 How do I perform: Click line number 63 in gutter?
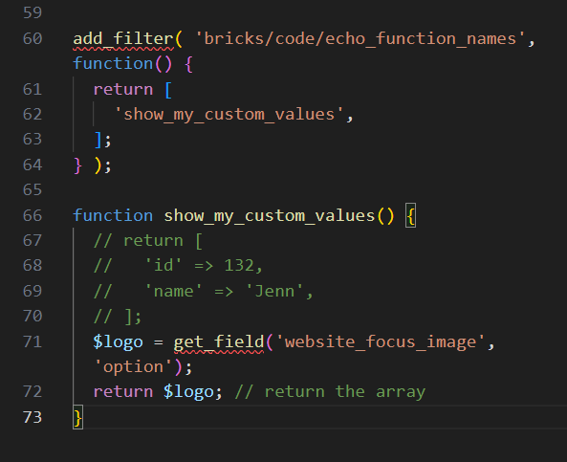[33, 140]
